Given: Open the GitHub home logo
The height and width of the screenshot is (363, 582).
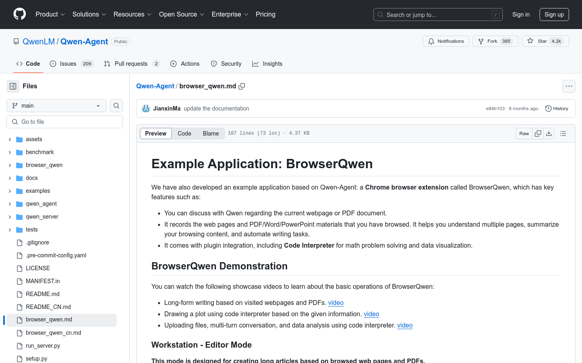Looking at the screenshot, I should pyautogui.click(x=20, y=14).
